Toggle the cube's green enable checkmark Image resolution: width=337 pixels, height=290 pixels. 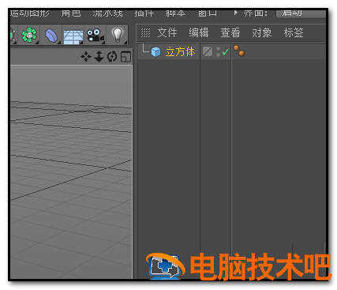click(x=226, y=52)
